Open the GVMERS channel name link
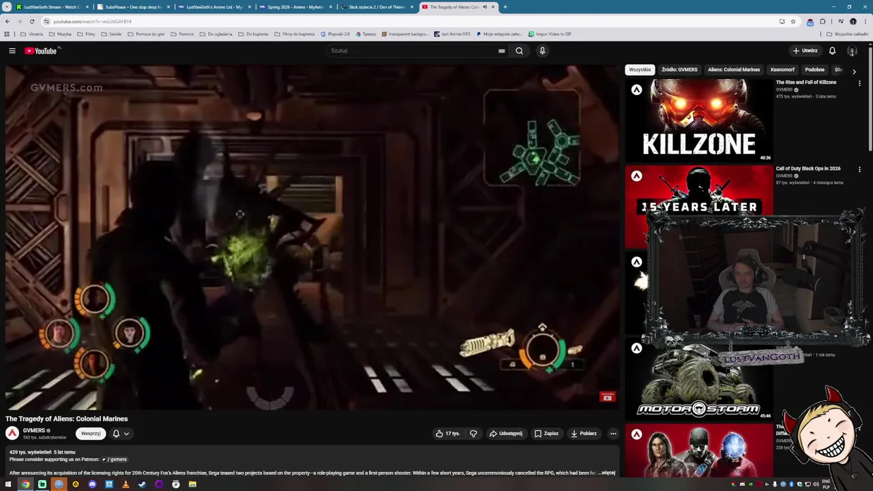Viewport: 873px width, 491px height. pos(33,430)
